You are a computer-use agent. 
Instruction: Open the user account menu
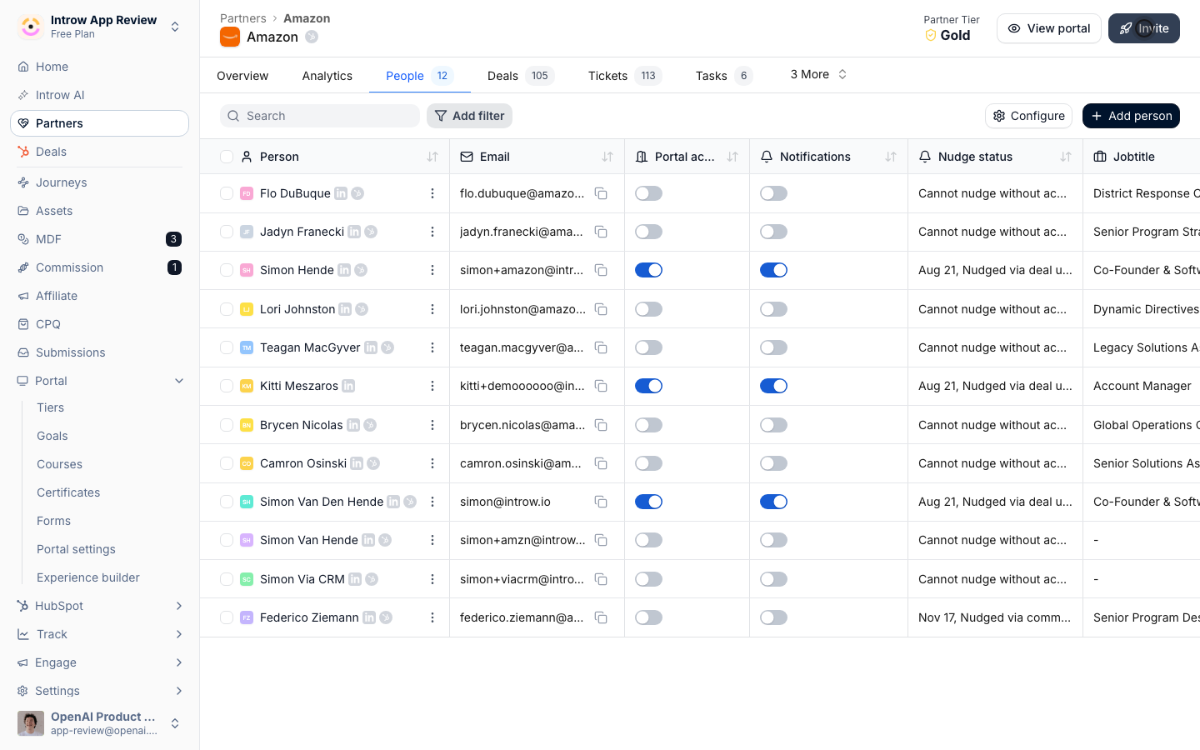[100, 723]
